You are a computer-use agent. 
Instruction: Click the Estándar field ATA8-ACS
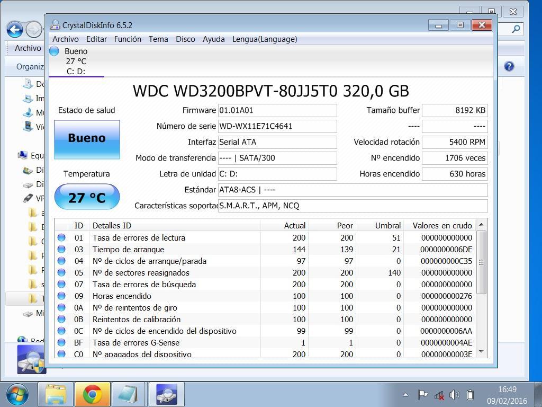353,190
